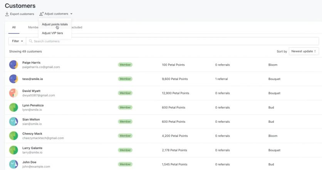Switch to the Excluded tab

tap(77, 27)
